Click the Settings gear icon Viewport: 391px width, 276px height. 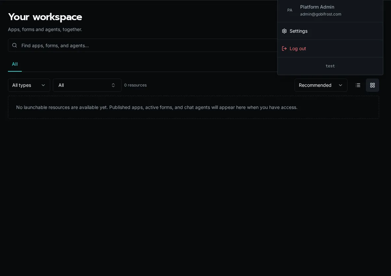pyautogui.click(x=284, y=31)
